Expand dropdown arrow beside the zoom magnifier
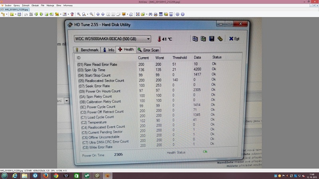This screenshot has width=319, height=179. coord(88,14)
